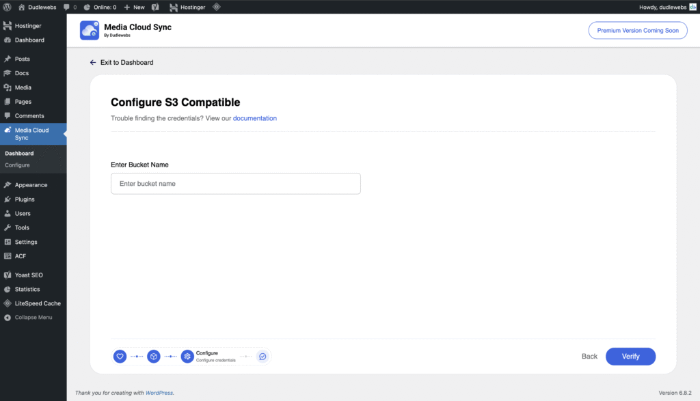Click the Media Cloud Sync logo
Screen dimensions: 700x401
pyautogui.click(x=90, y=30)
